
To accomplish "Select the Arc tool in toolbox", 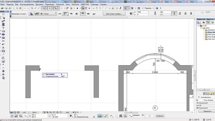I will (x=3, y=58).
